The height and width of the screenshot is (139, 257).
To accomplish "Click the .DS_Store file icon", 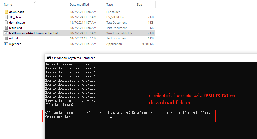I will coord(6,17).
